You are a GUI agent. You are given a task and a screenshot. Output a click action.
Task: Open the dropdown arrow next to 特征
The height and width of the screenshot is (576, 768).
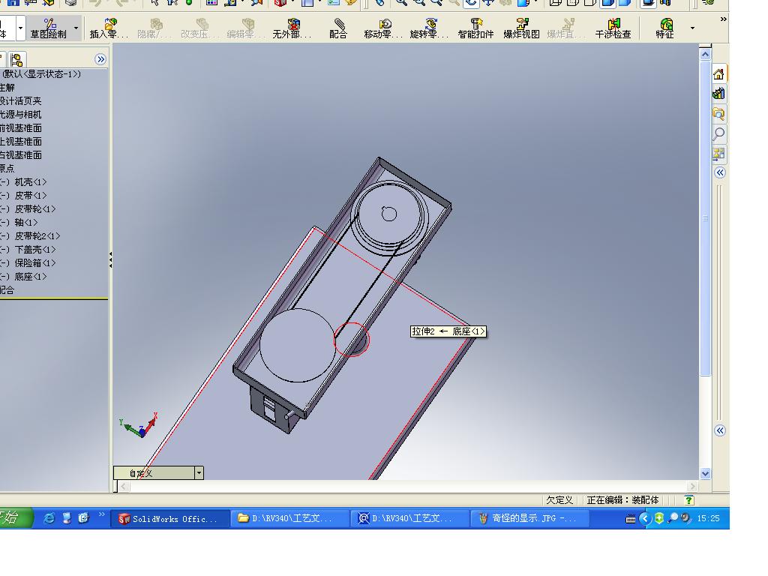[692, 28]
